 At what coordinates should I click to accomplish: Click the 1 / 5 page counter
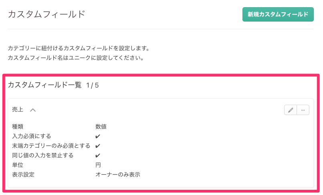tap(92, 85)
